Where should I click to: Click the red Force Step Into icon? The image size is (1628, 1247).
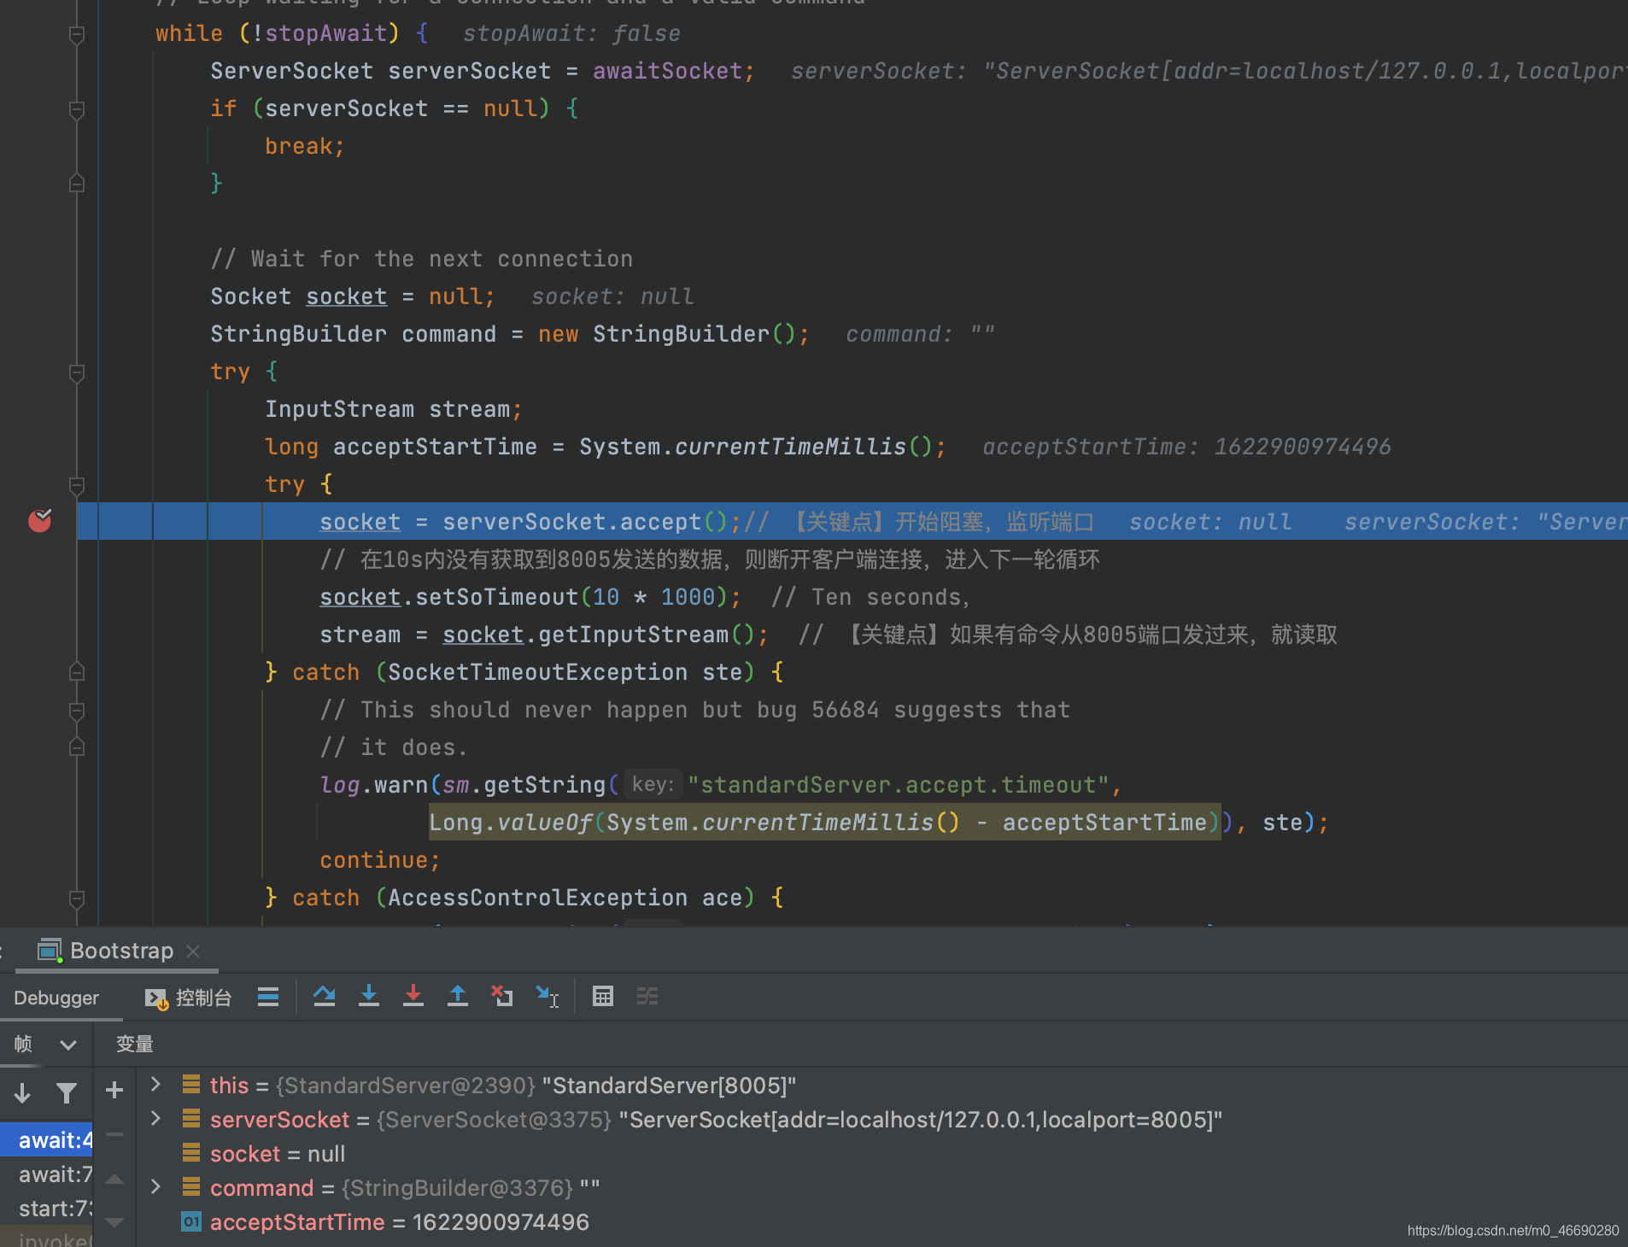pos(413,996)
